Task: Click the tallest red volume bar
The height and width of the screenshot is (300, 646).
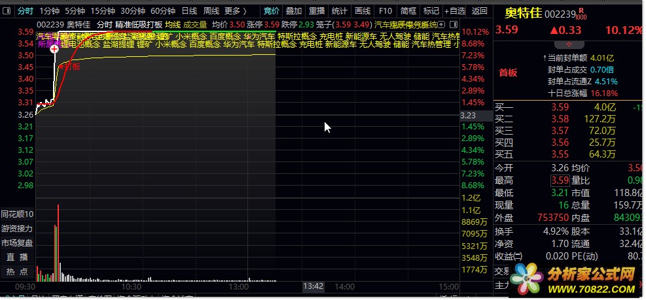Action: [58, 242]
